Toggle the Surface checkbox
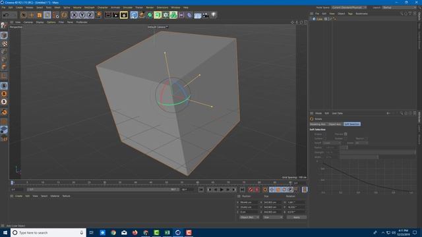Viewport: 422px width, 237px height. 325,139
